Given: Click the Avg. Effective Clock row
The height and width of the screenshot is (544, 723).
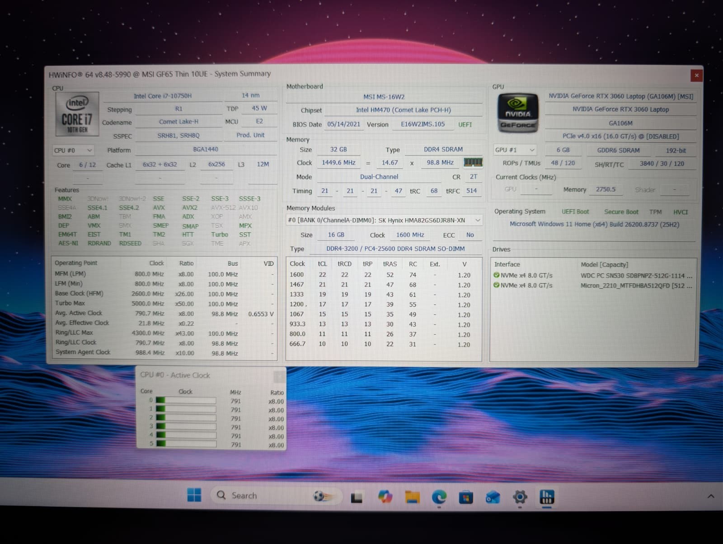Looking at the screenshot, I should (x=164, y=323).
